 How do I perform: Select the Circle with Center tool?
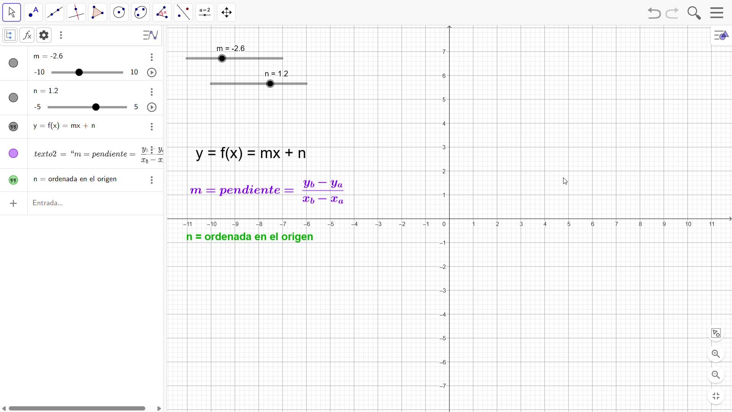click(x=119, y=13)
